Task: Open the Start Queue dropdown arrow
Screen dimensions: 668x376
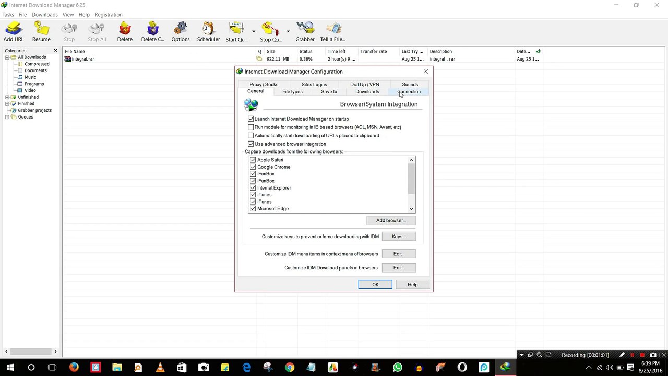Action: (x=254, y=32)
